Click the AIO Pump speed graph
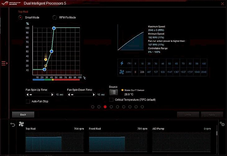The width and height of the screenshot is (227, 156). (x=182, y=142)
